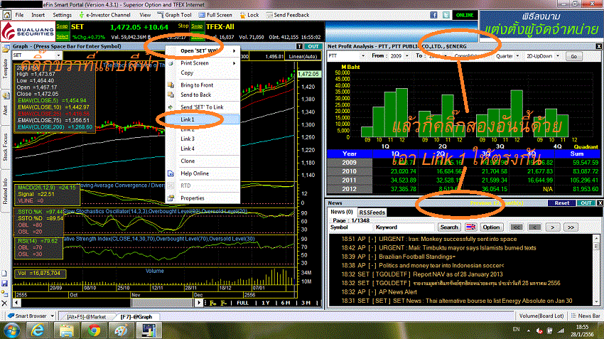Open the PTT symbol dropdown
This screenshot has width=604, height=339.
[x=362, y=56]
